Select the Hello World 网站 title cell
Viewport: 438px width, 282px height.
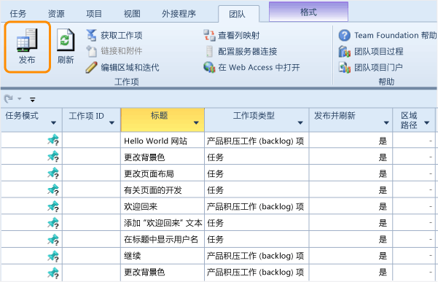pyautogui.click(x=163, y=141)
